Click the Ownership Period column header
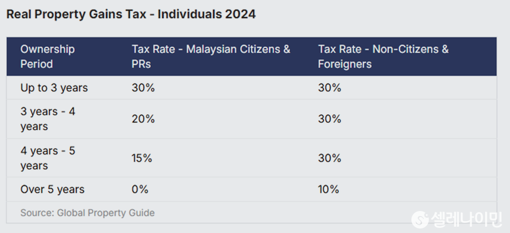 (x=48, y=57)
